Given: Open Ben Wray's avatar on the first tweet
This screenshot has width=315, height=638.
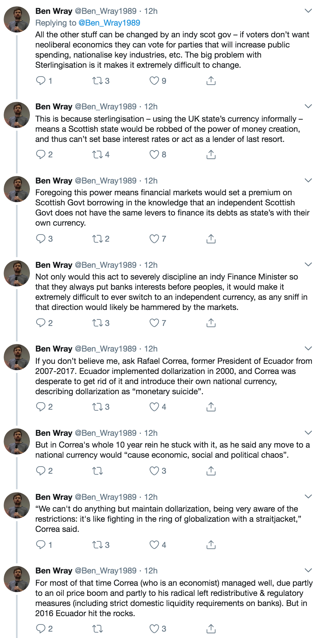Looking at the screenshot, I should tap(17, 19).
